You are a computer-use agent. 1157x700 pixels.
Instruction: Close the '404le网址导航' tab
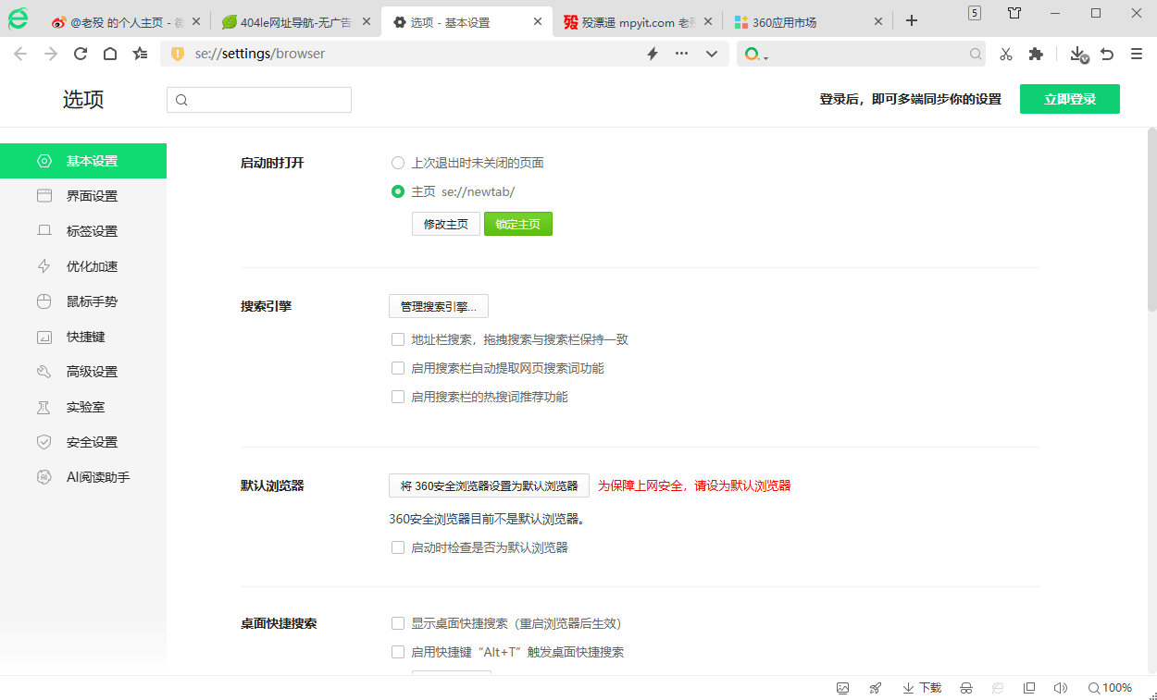click(367, 21)
